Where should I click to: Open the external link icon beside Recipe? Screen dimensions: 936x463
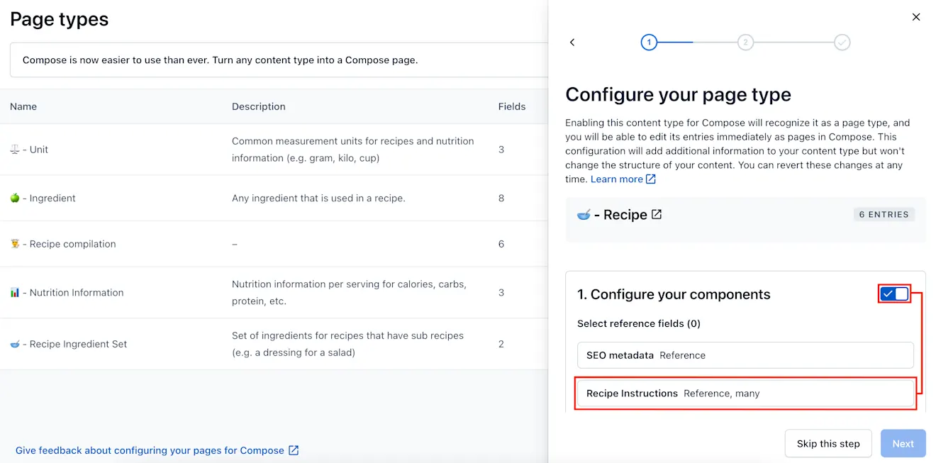point(657,214)
